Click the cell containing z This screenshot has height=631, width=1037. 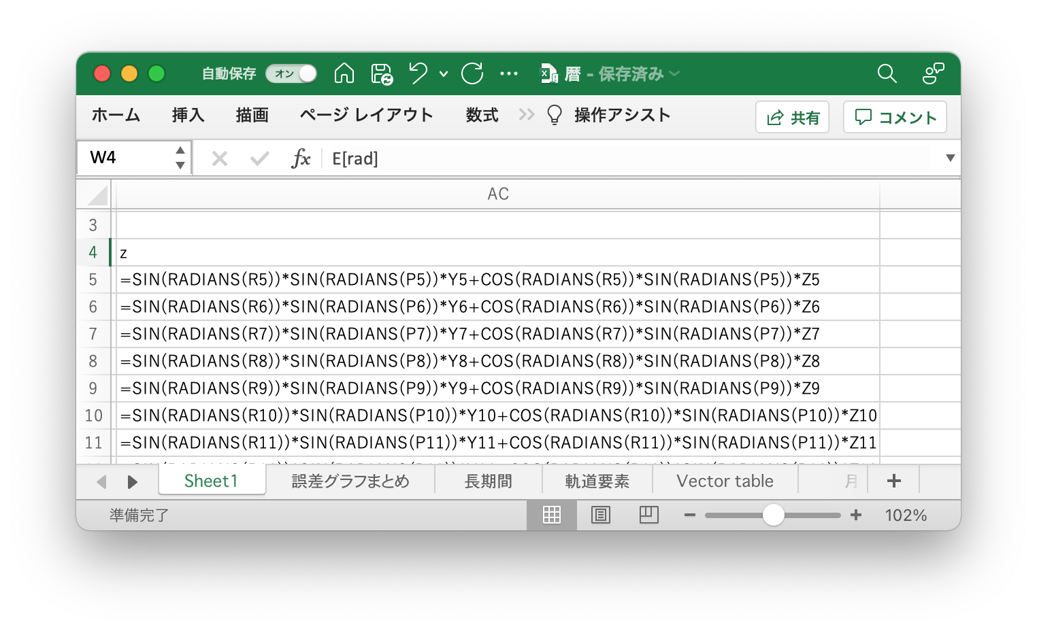click(498, 252)
